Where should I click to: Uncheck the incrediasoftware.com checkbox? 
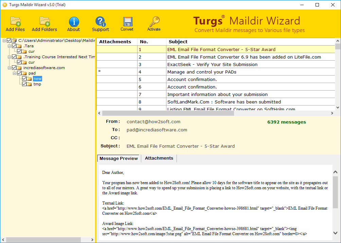[x=14, y=68]
